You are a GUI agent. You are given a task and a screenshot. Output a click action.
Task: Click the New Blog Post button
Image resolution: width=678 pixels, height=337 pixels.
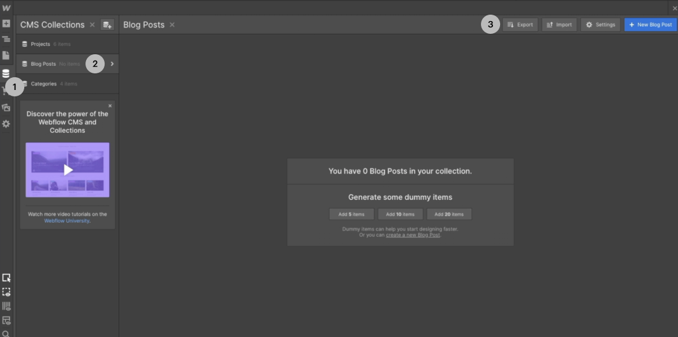click(x=651, y=25)
